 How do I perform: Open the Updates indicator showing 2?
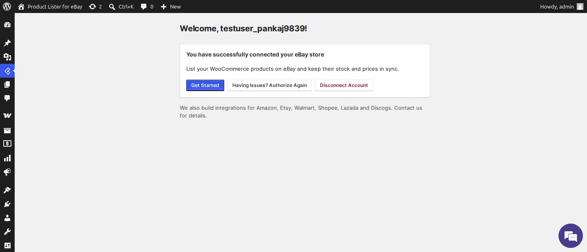(95, 7)
